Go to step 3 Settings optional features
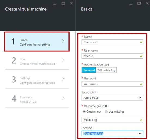The height and width of the screenshot is (140, 150). 37,79
